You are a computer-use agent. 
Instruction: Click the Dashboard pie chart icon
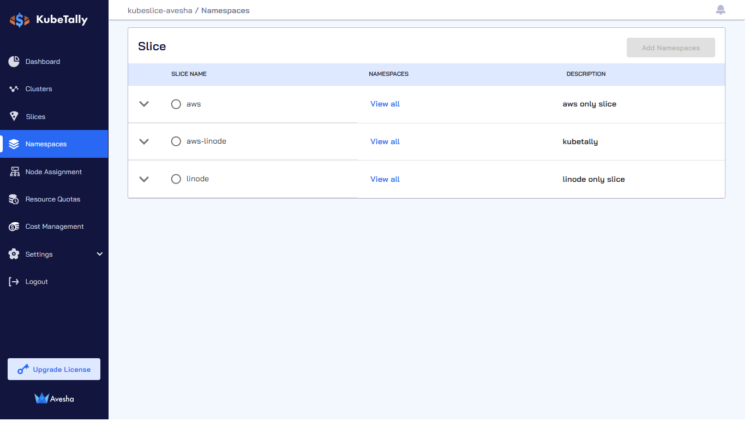click(14, 62)
